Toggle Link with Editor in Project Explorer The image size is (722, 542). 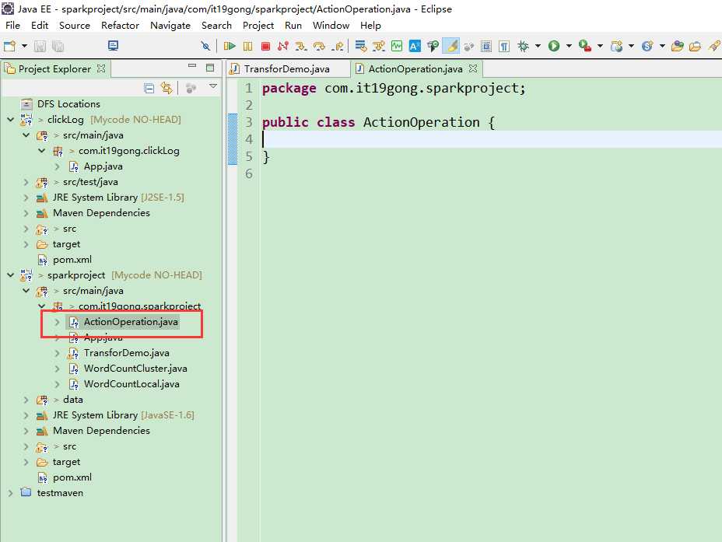click(x=166, y=88)
